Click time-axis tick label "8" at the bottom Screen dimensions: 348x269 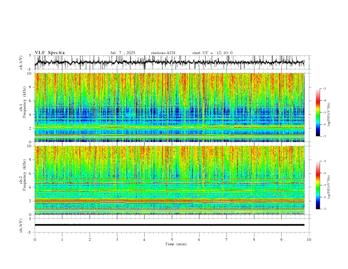click(x=254, y=240)
